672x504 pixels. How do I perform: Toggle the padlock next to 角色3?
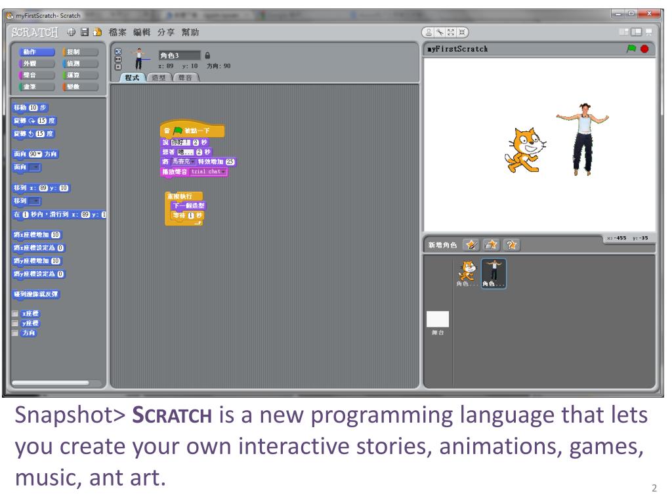click(207, 55)
